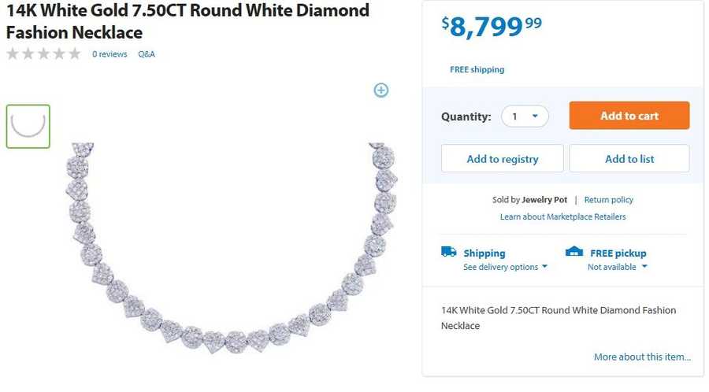Select the necklace thumbnail image
The width and height of the screenshot is (709, 392).
tap(28, 126)
